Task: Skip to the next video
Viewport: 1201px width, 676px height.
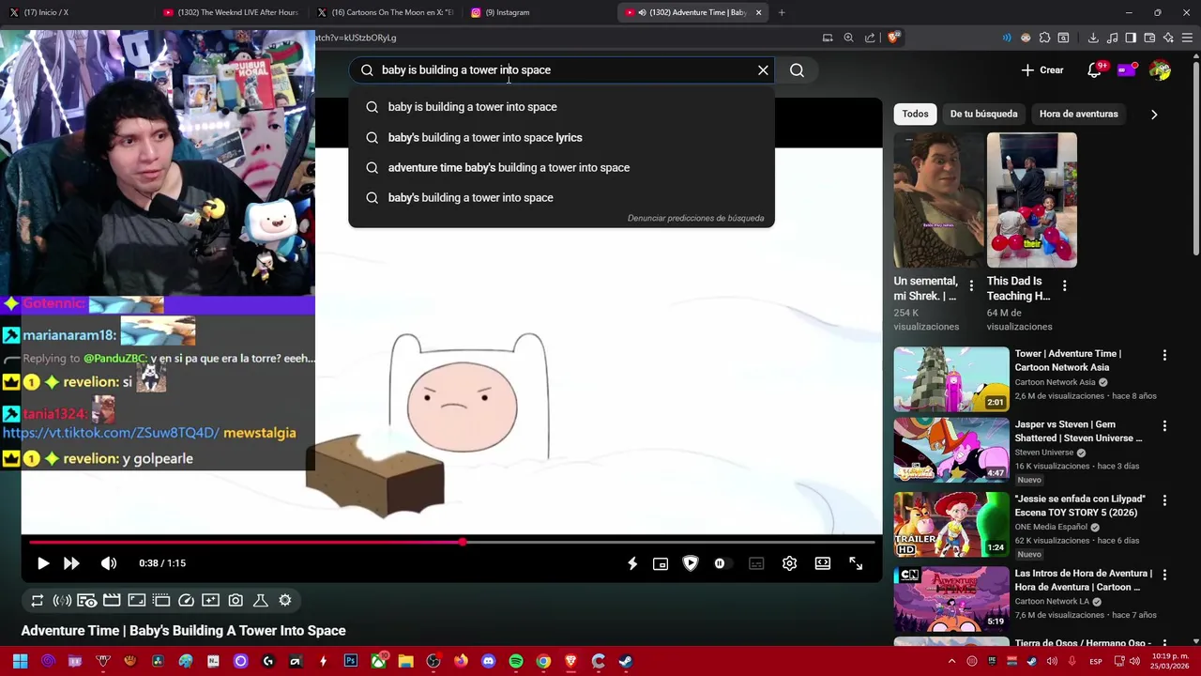Action: pos(71,563)
